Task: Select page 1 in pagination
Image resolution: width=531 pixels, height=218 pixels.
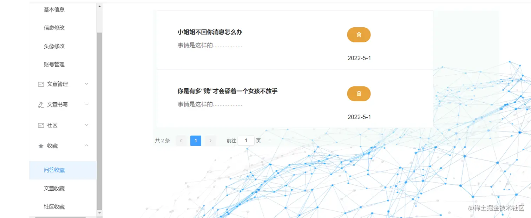Action: (x=196, y=140)
